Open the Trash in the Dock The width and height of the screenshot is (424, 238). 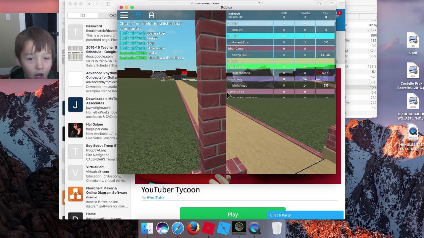(277, 228)
